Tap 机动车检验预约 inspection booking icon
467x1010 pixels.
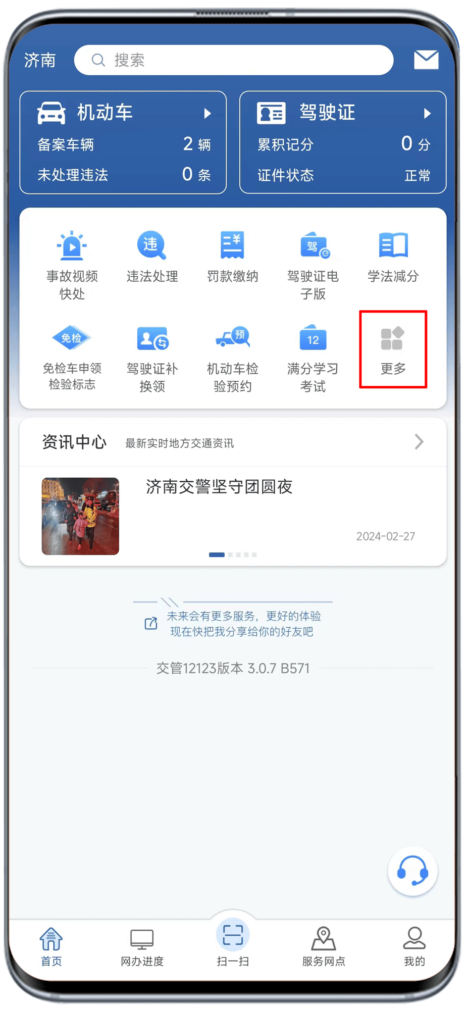click(232, 338)
